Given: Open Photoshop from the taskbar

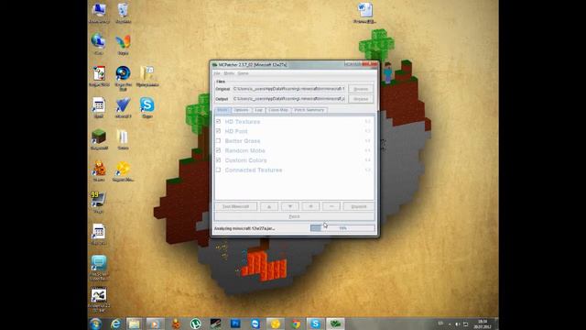Looking at the screenshot, I should tap(235, 324).
